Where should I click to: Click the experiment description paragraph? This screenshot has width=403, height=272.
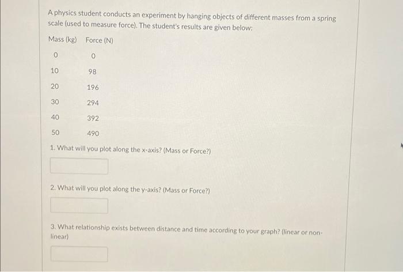(x=192, y=20)
